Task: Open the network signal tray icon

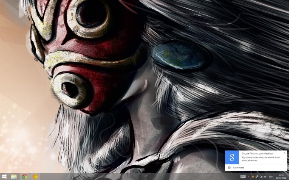Action: [261, 176]
